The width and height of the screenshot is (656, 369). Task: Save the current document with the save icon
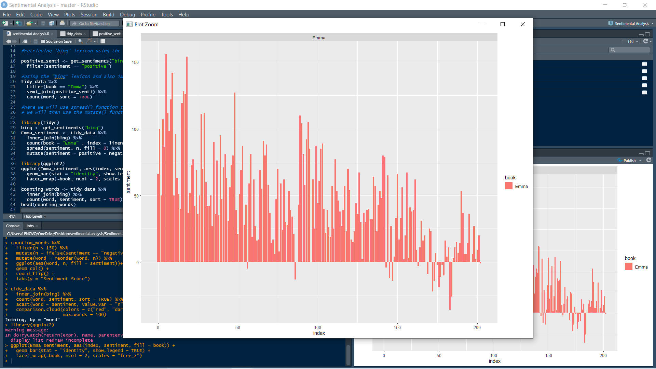(43, 23)
